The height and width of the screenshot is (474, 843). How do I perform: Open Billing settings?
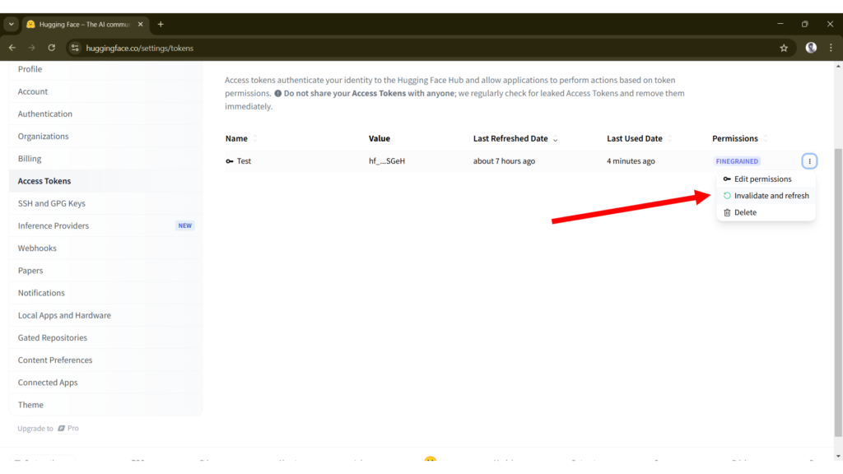pyautogui.click(x=106, y=159)
